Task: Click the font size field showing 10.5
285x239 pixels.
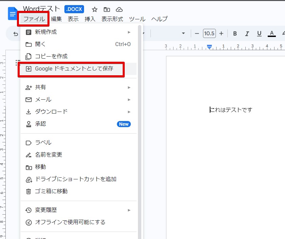Action: [x=209, y=33]
